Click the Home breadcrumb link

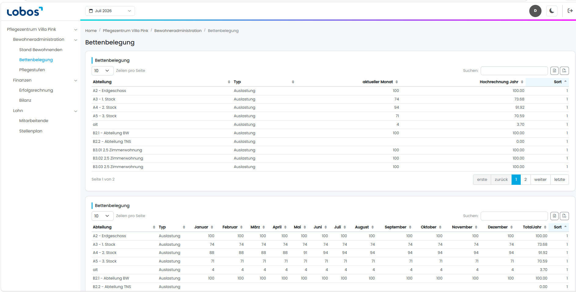[91, 31]
